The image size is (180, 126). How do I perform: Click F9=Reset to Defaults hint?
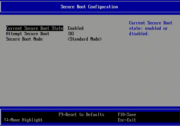click(81, 115)
